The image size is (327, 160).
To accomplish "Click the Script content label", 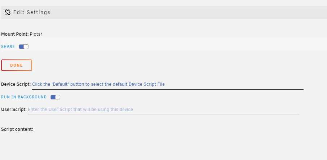I will (x=17, y=129).
